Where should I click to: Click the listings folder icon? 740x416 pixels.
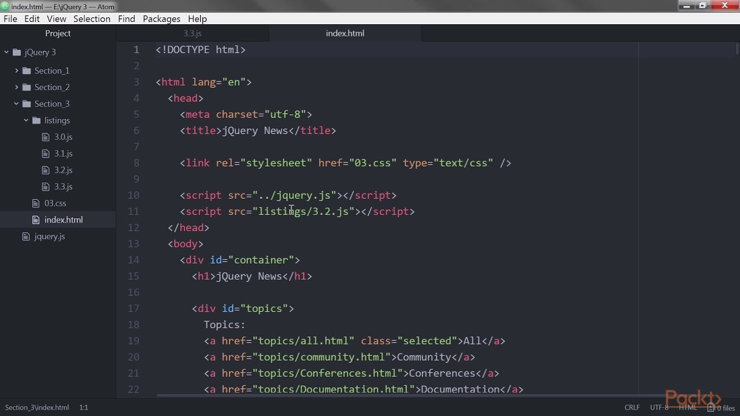click(36, 120)
